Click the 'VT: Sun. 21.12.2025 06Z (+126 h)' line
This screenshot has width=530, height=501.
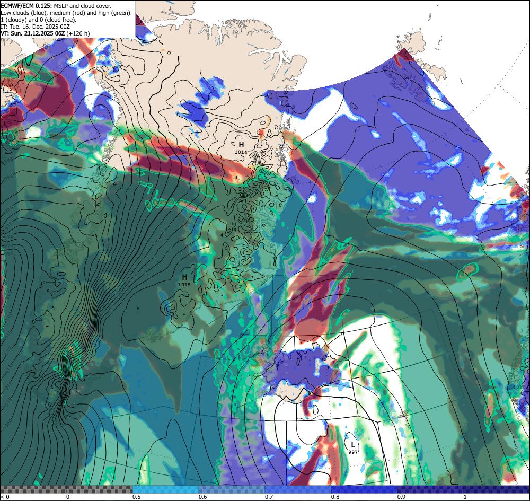point(45,33)
